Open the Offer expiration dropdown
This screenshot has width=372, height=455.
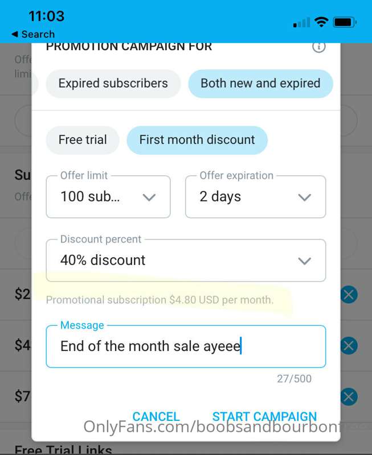click(255, 197)
